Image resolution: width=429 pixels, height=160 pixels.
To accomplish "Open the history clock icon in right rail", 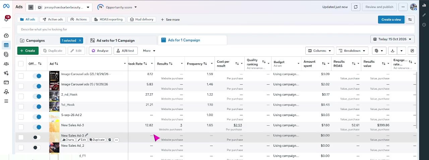I will tap(424, 25).
